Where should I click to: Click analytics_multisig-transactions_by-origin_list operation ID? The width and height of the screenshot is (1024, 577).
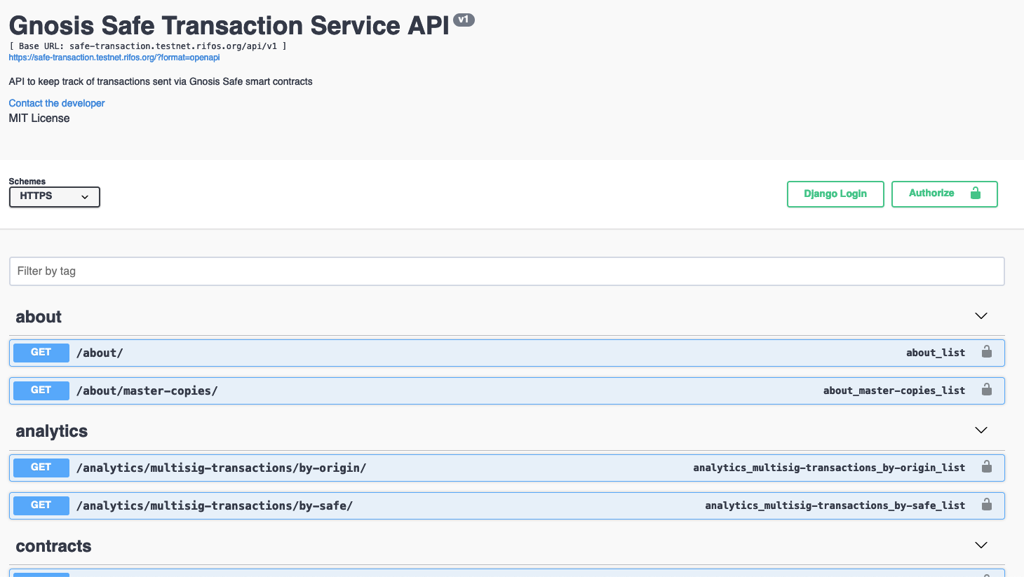(x=829, y=468)
